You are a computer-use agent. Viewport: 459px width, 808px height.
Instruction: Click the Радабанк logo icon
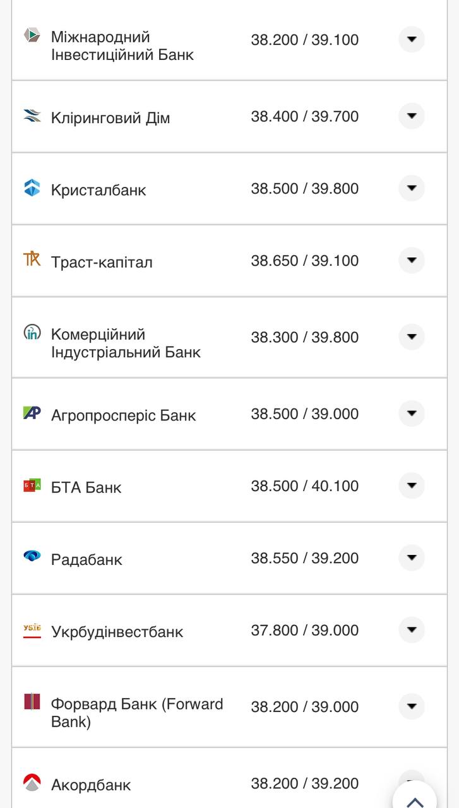32,556
